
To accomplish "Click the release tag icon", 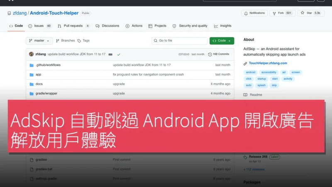I will pos(245,157).
